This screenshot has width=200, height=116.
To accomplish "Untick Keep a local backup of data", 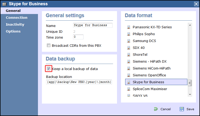I will tap(48, 69).
